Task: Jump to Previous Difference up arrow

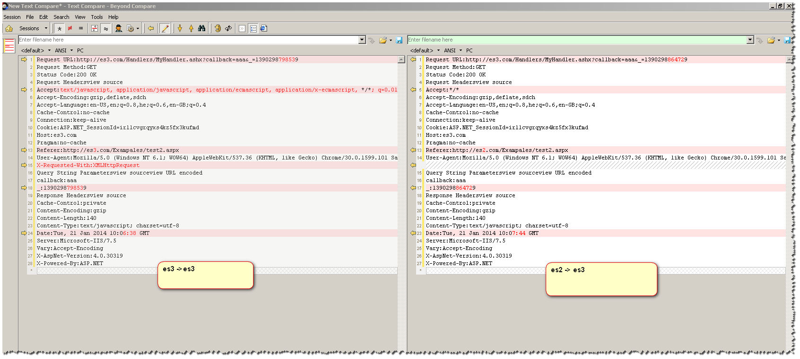Action: 191,28
